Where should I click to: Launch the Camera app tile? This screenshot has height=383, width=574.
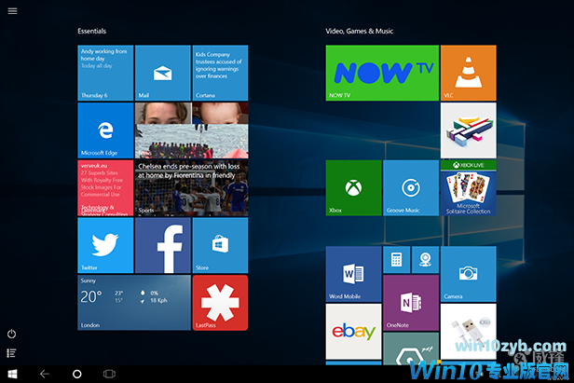[468, 274]
